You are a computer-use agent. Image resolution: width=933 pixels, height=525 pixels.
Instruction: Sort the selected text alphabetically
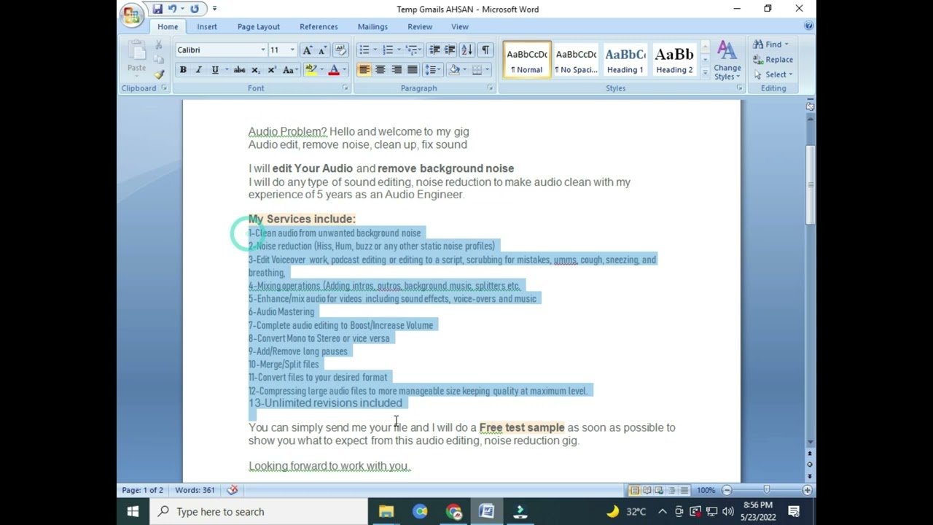(466, 50)
